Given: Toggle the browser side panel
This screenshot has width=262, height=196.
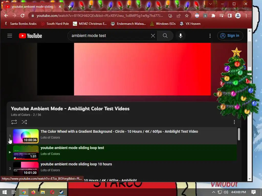Looking at the screenshot, I should pyautogui.click(x=230, y=16).
